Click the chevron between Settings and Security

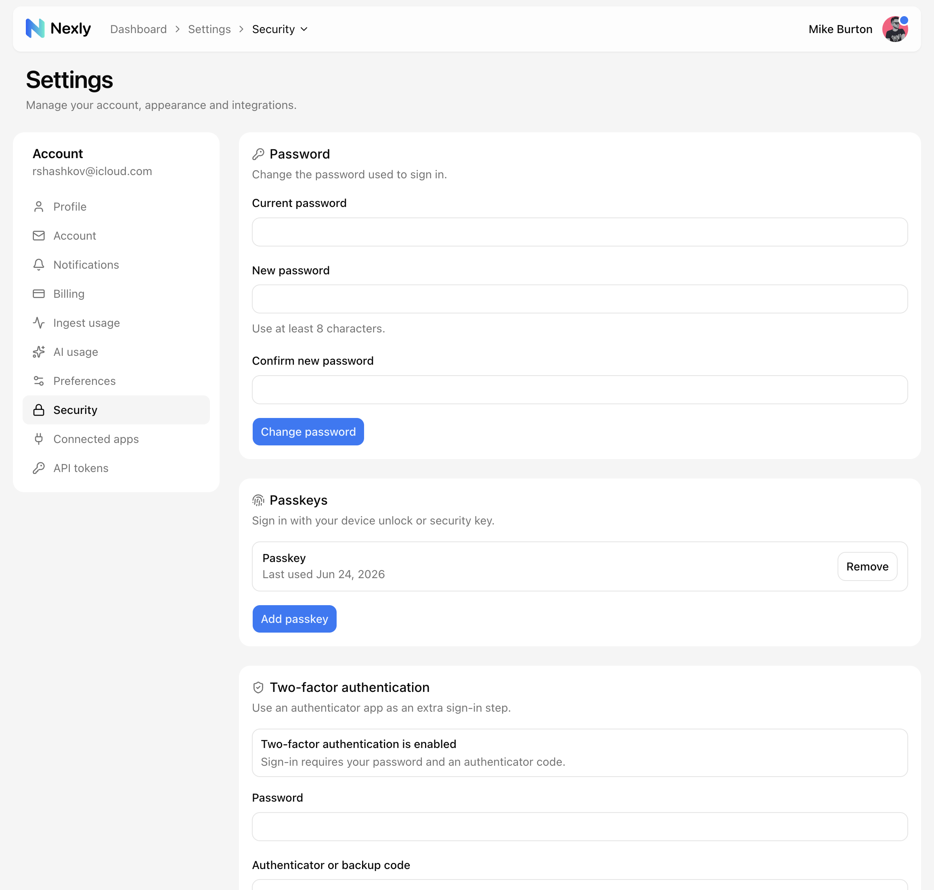click(241, 29)
